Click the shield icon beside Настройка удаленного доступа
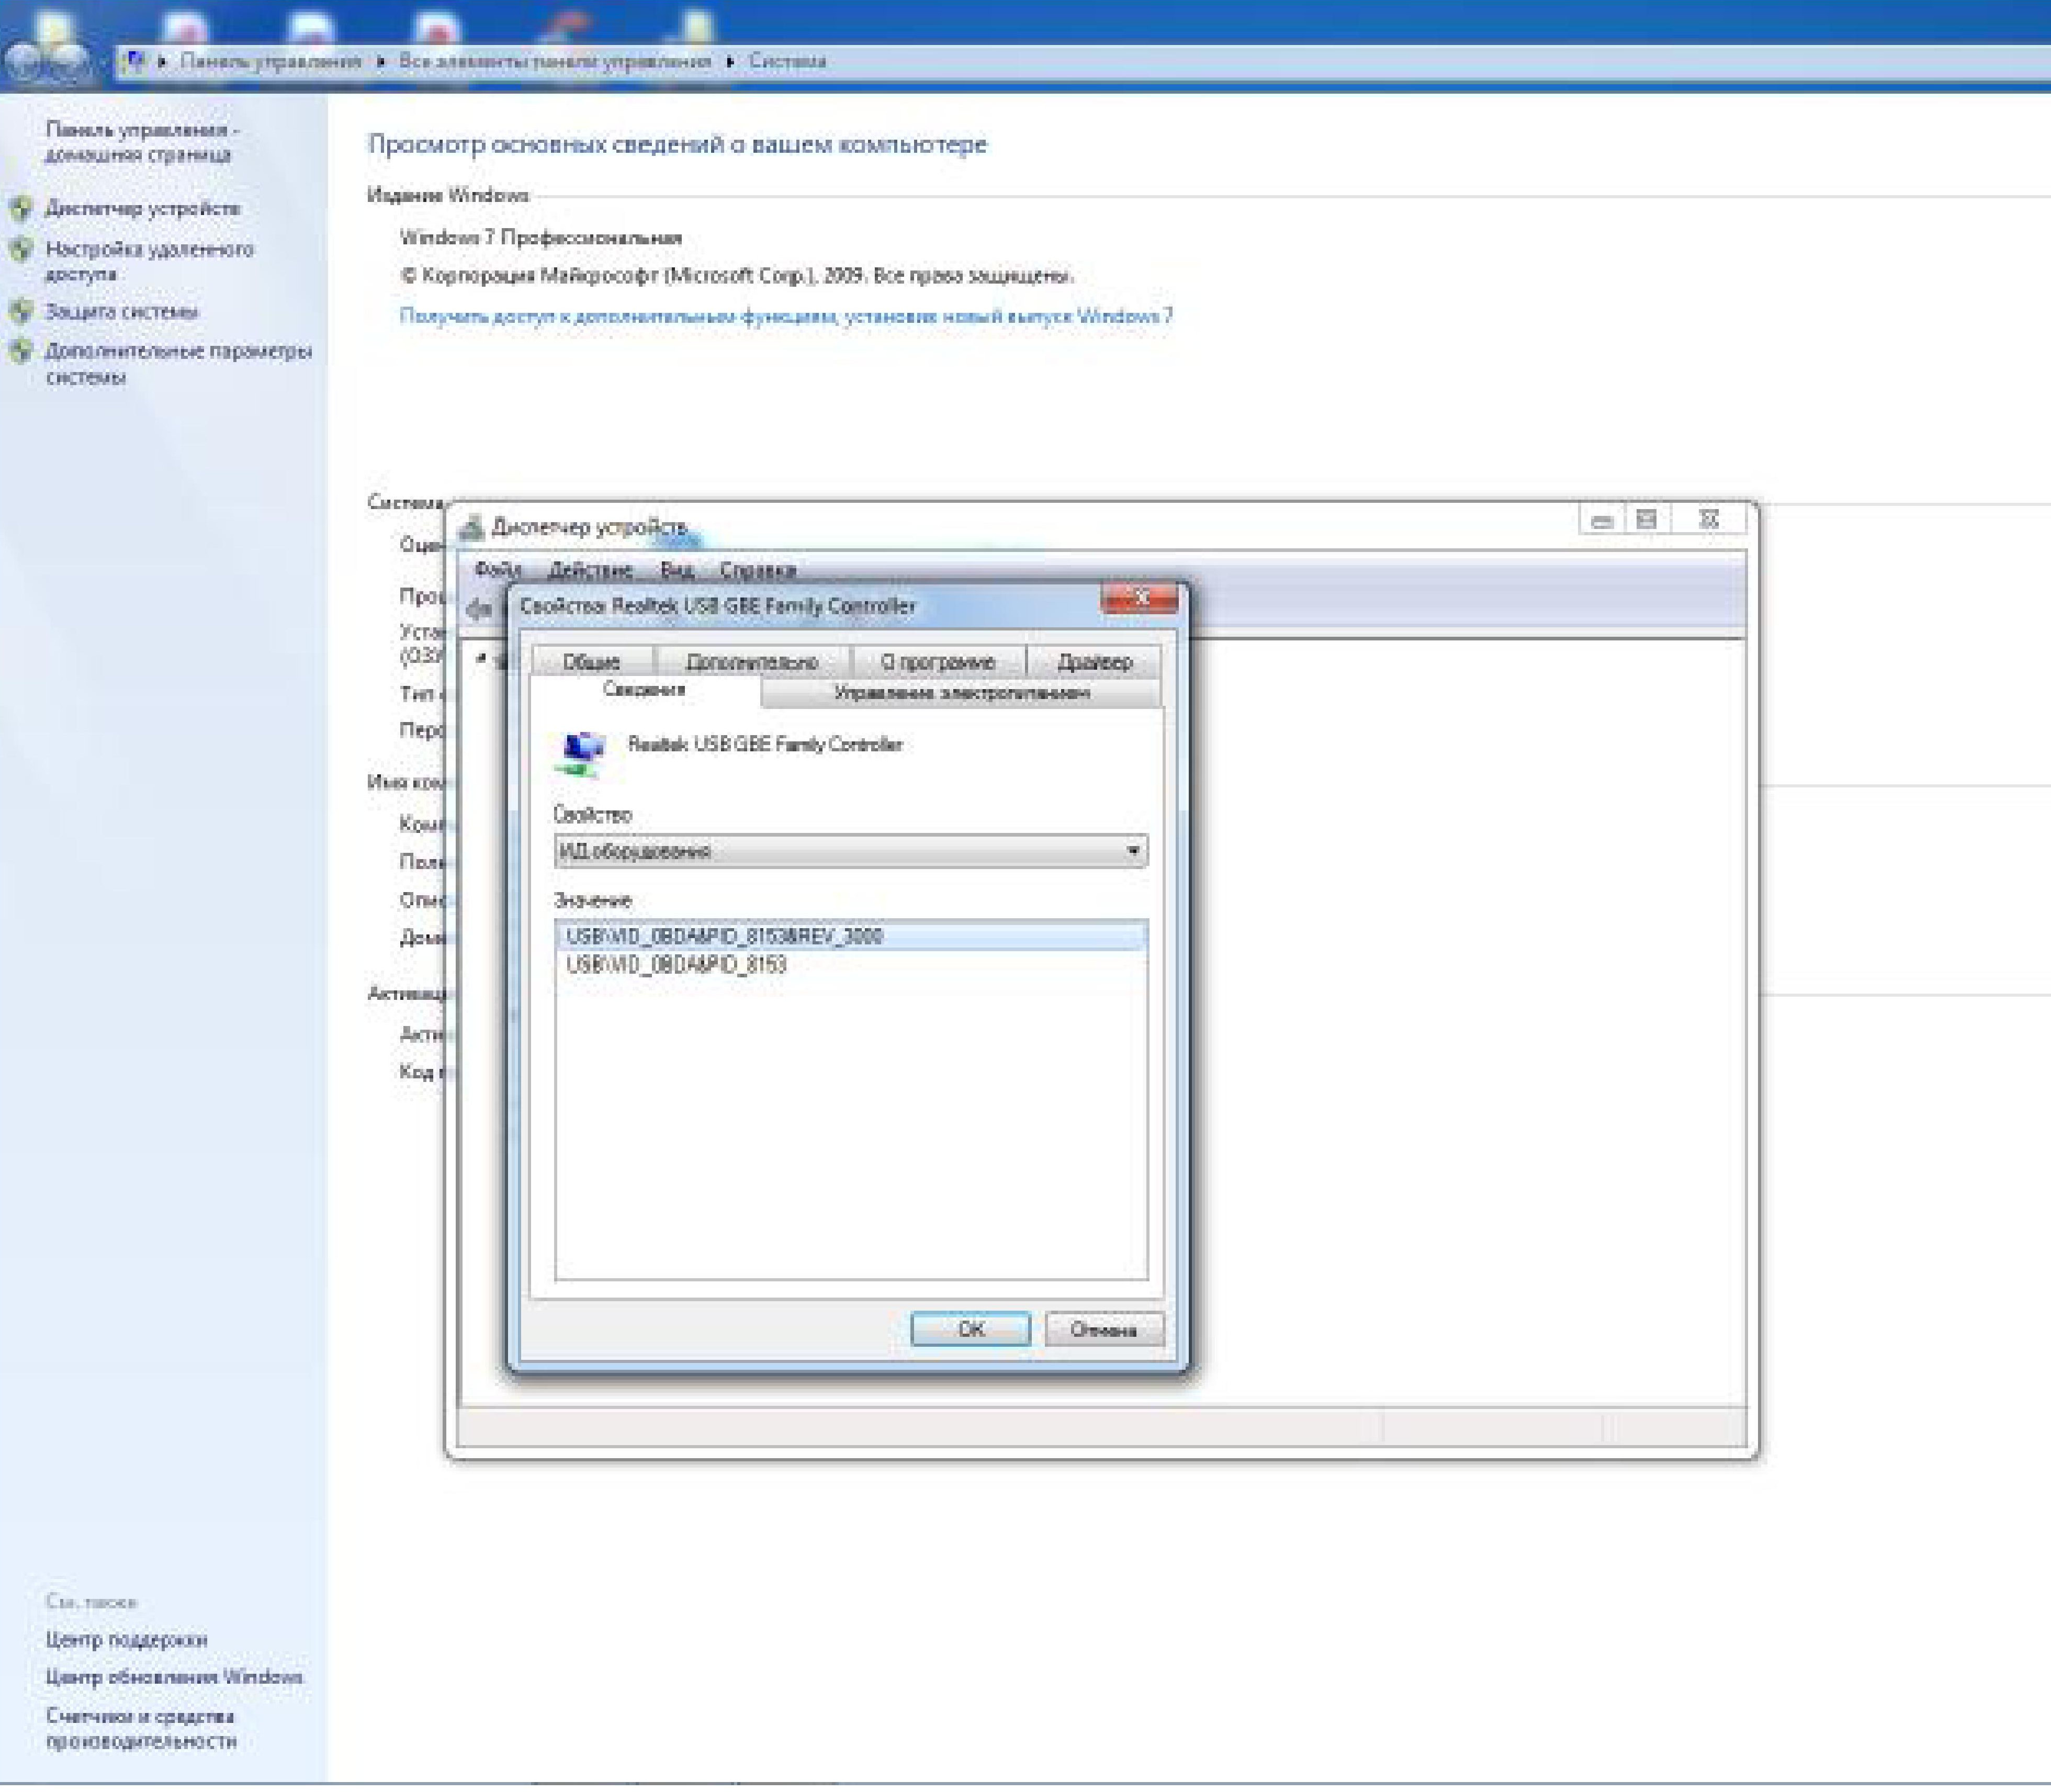The width and height of the screenshot is (2051, 1792). pyautogui.click(x=21, y=249)
